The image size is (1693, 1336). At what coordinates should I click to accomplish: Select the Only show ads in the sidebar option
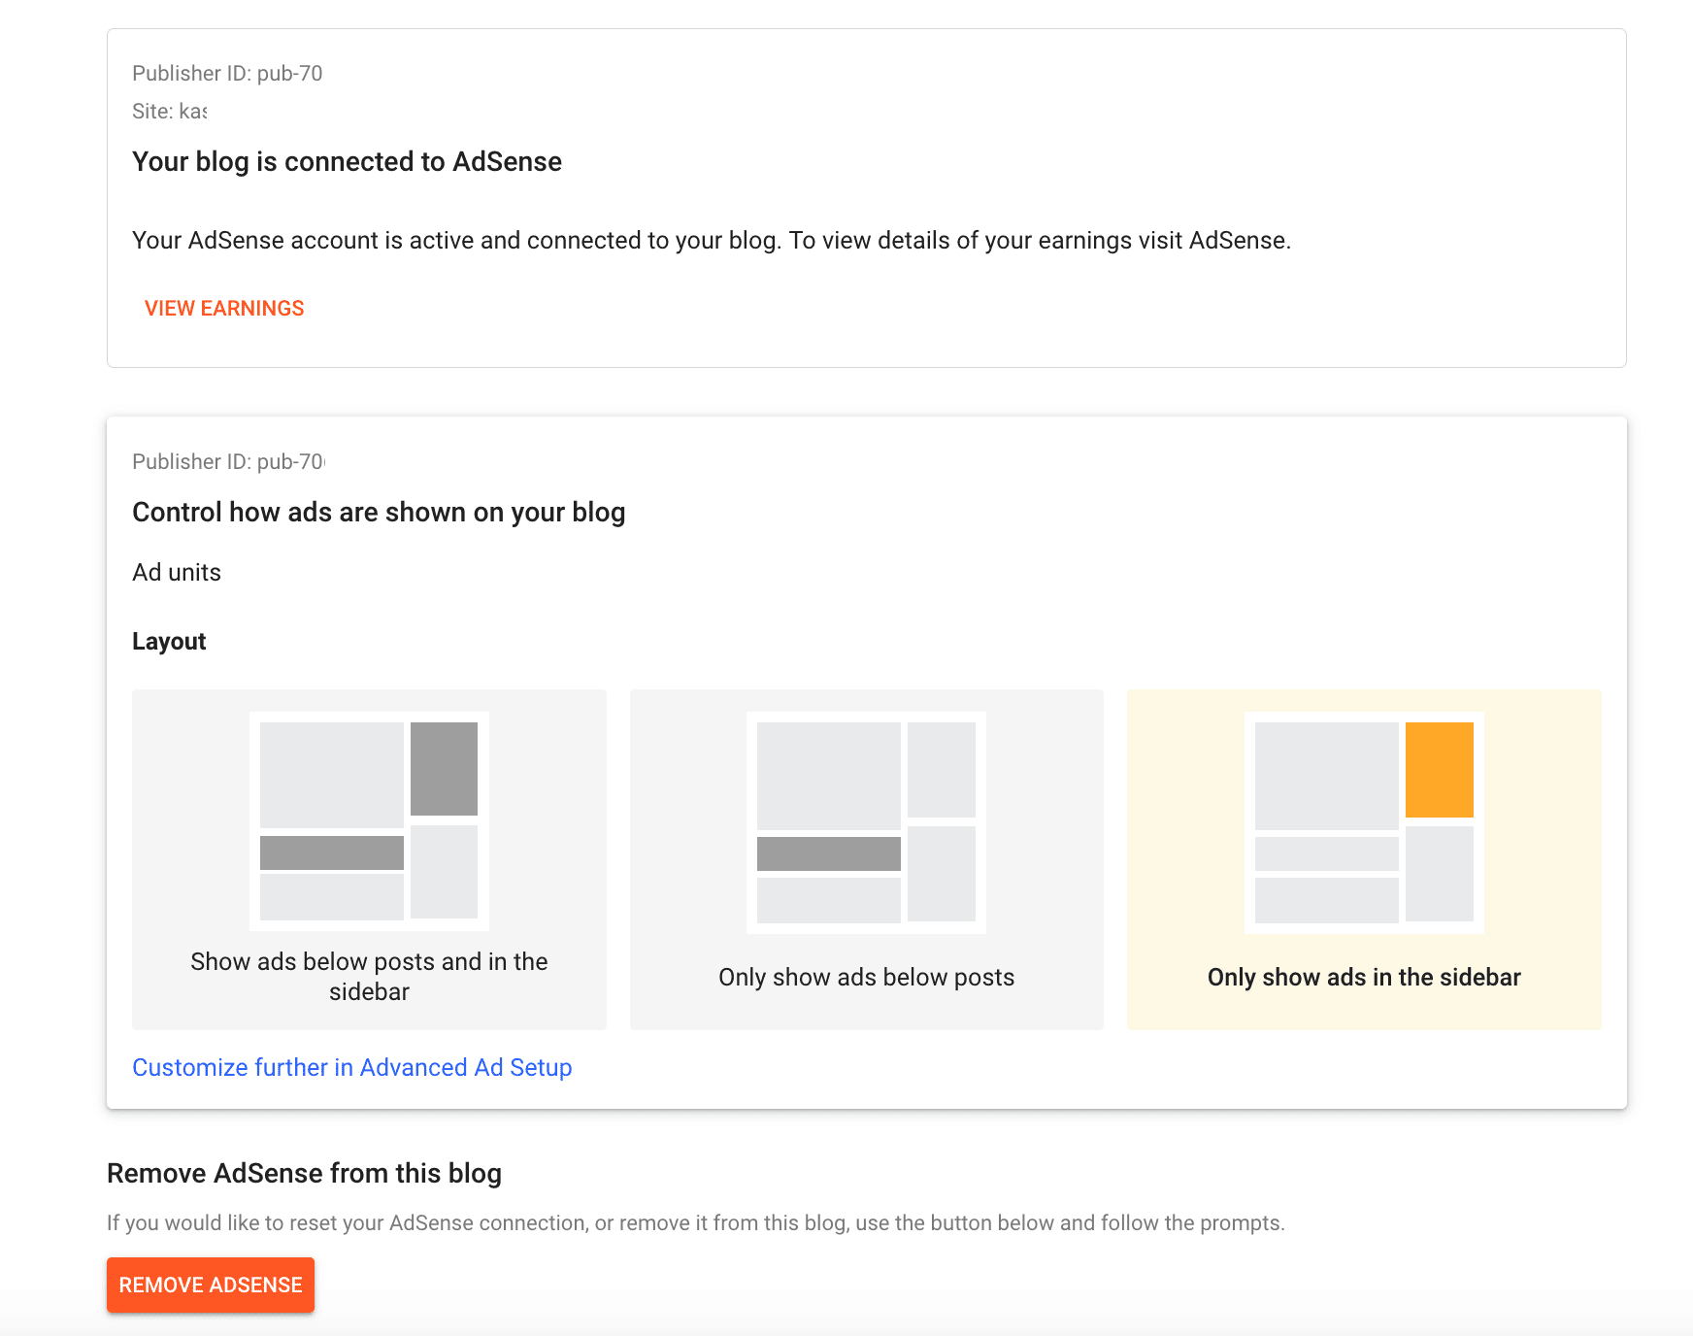point(1364,859)
